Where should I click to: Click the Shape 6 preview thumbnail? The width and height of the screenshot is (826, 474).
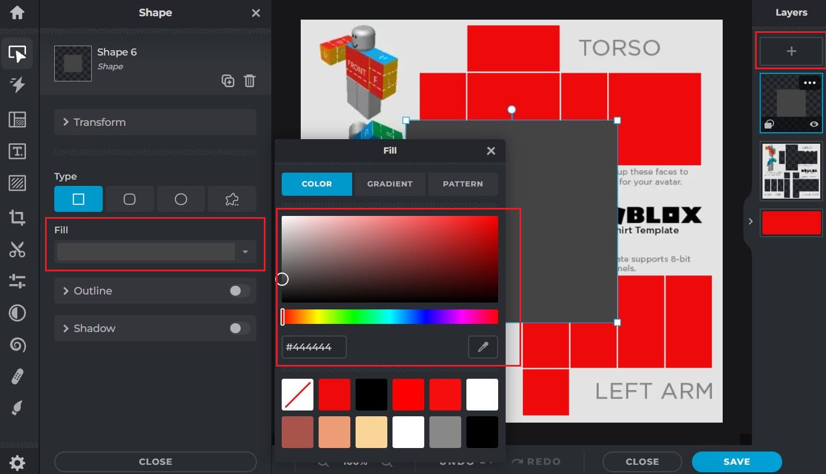(73, 64)
